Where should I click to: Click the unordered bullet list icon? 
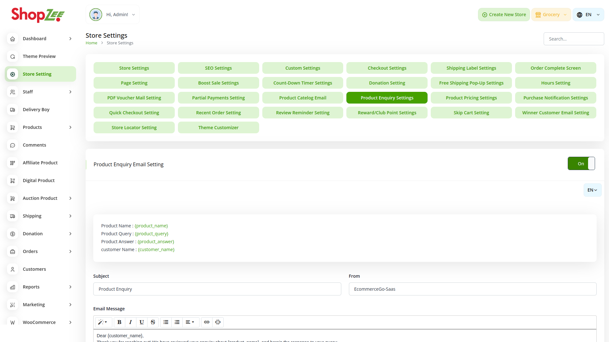(x=166, y=322)
